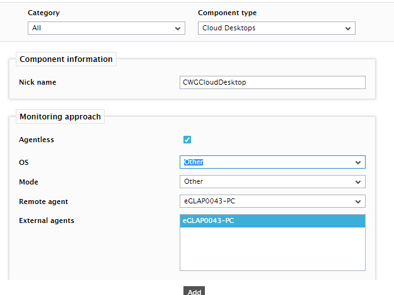Click the Nick name label
This screenshot has height=295, width=394.
pyautogui.click(x=38, y=82)
